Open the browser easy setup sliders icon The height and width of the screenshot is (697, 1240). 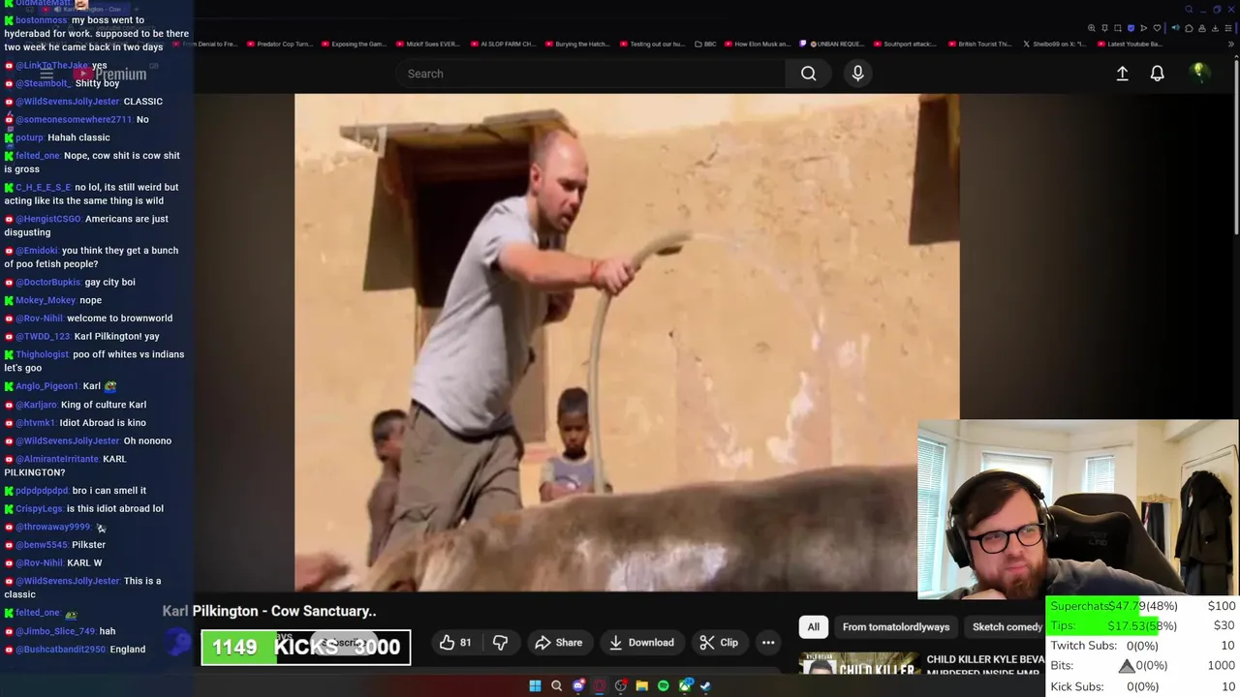[x=1228, y=28]
